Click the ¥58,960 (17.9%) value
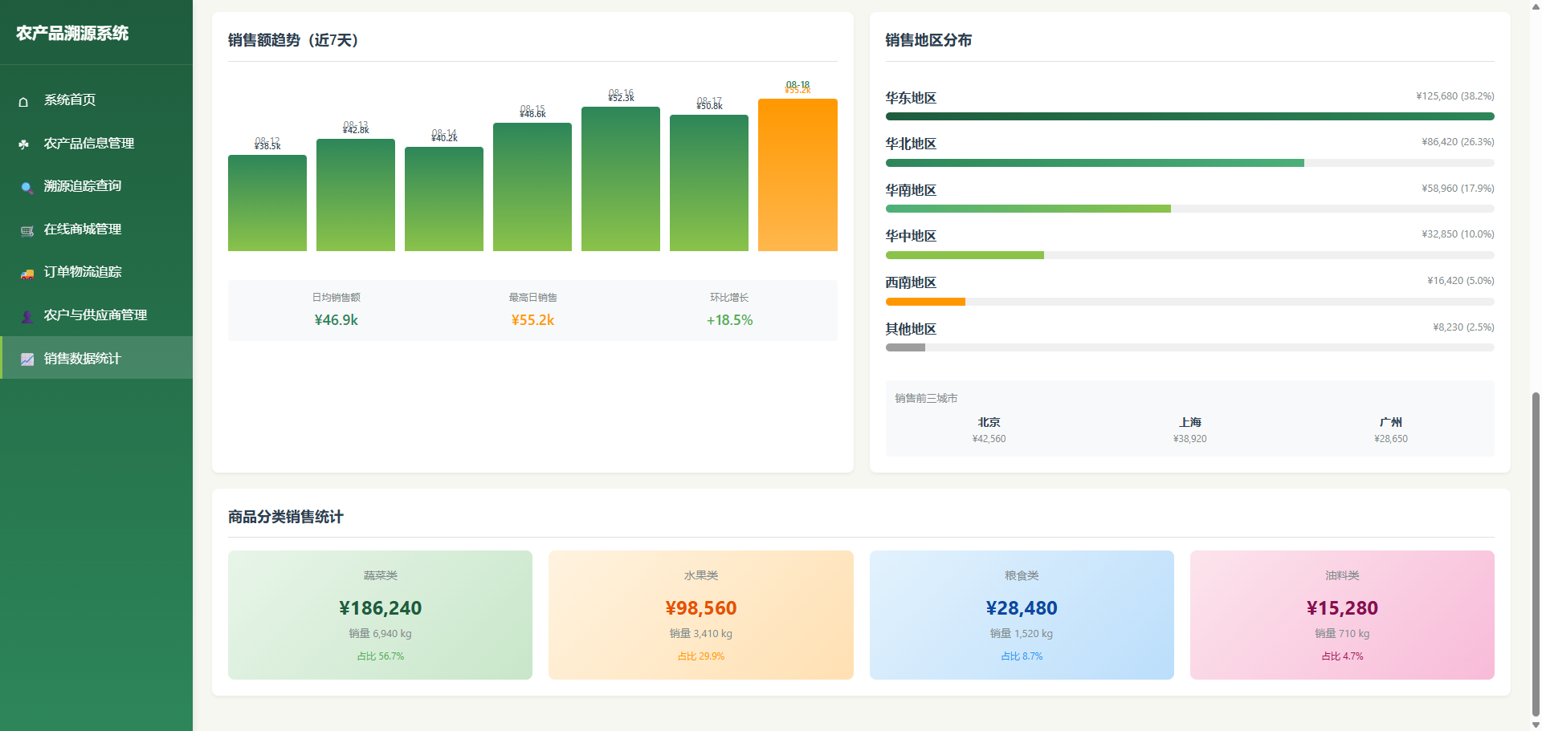 pyautogui.click(x=1458, y=188)
